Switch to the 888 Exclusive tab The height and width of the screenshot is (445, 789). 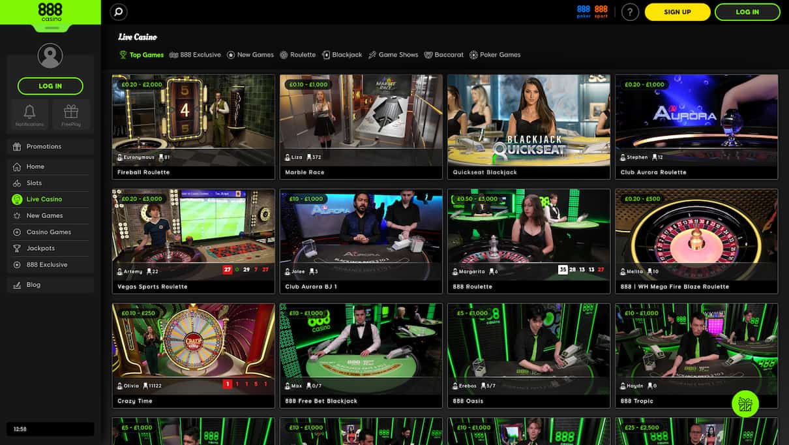coord(195,55)
